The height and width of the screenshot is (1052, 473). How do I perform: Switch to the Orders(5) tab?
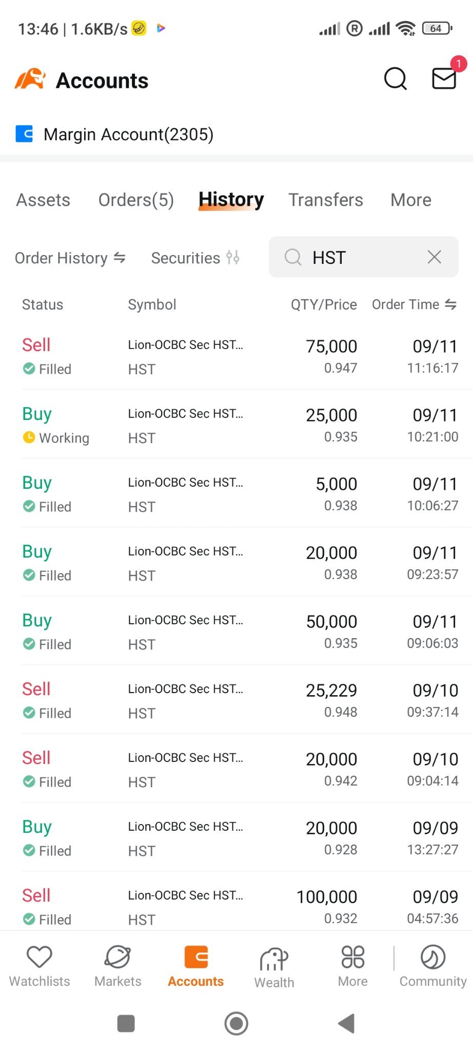136,200
